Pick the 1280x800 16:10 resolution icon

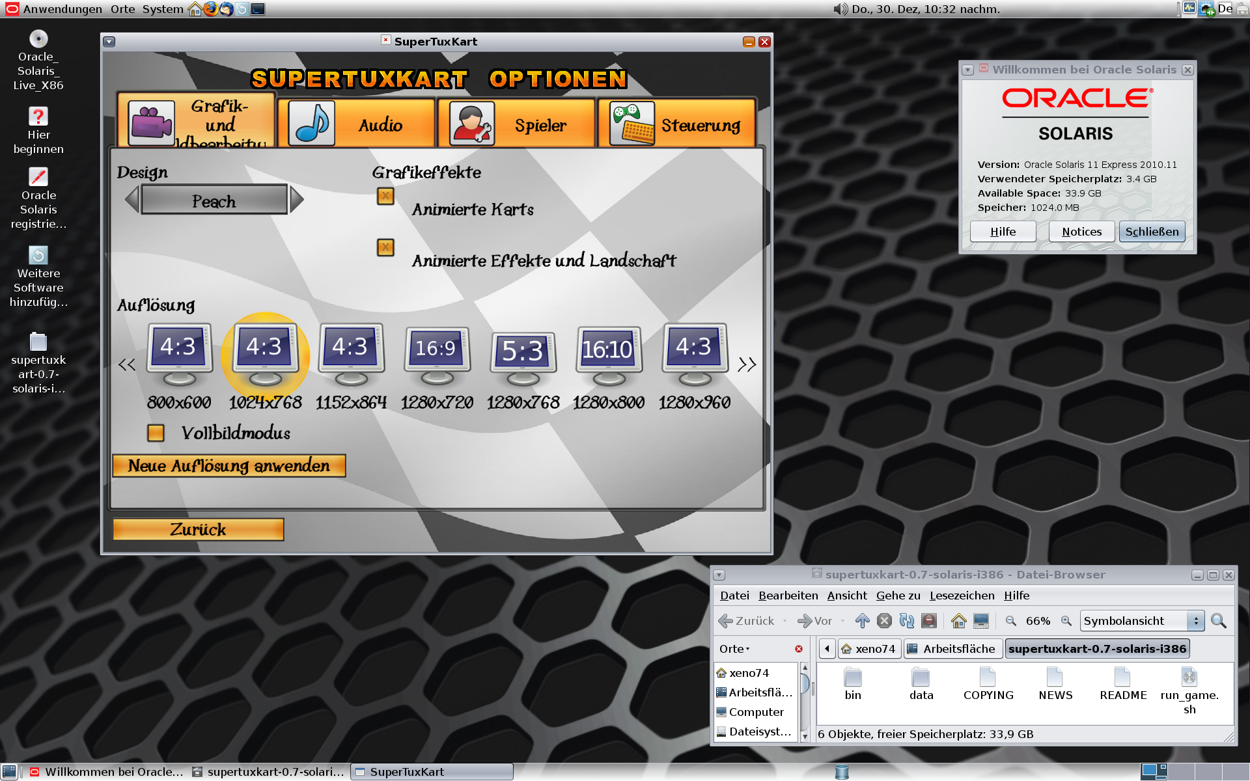pos(609,356)
